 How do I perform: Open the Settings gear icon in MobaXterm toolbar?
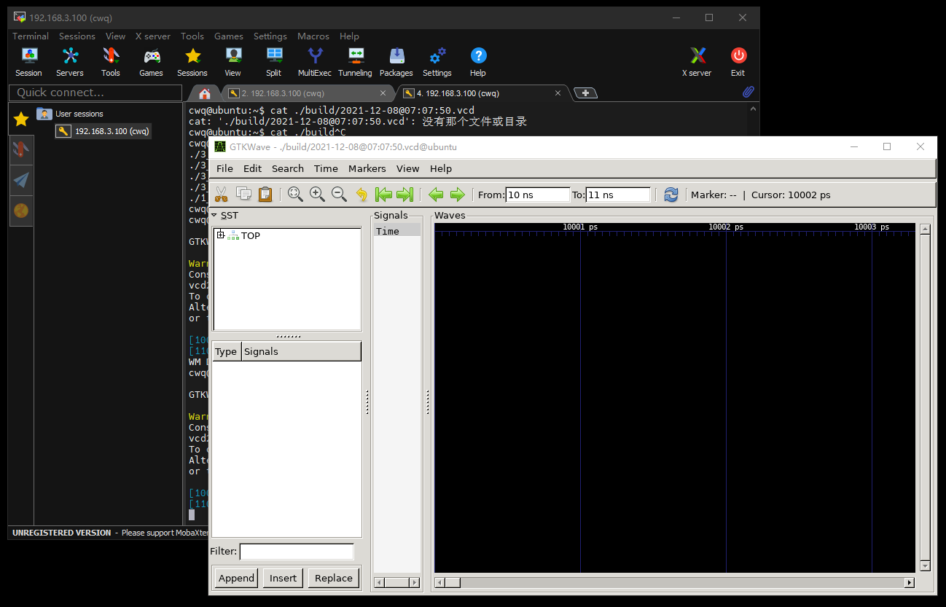(437, 62)
